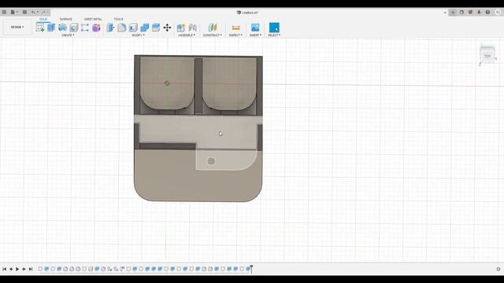Select the first feature in timeline

(x=40, y=269)
